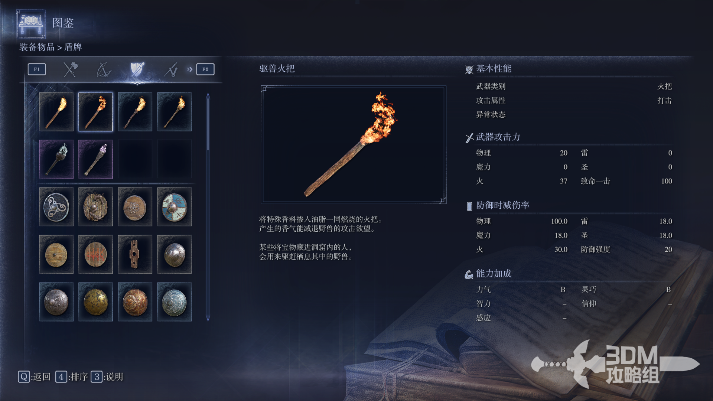Select the red-marked round wooden shield

tap(95, 254)
